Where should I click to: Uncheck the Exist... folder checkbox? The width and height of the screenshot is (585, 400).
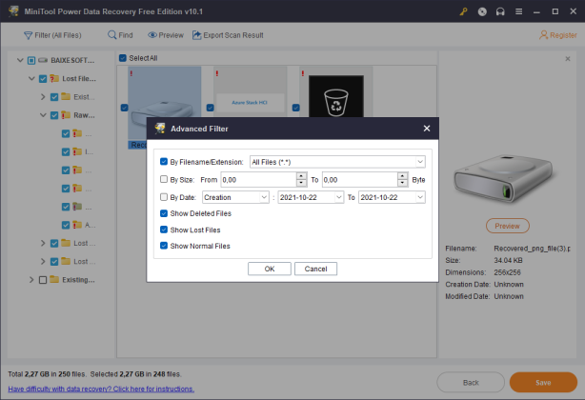54,97
